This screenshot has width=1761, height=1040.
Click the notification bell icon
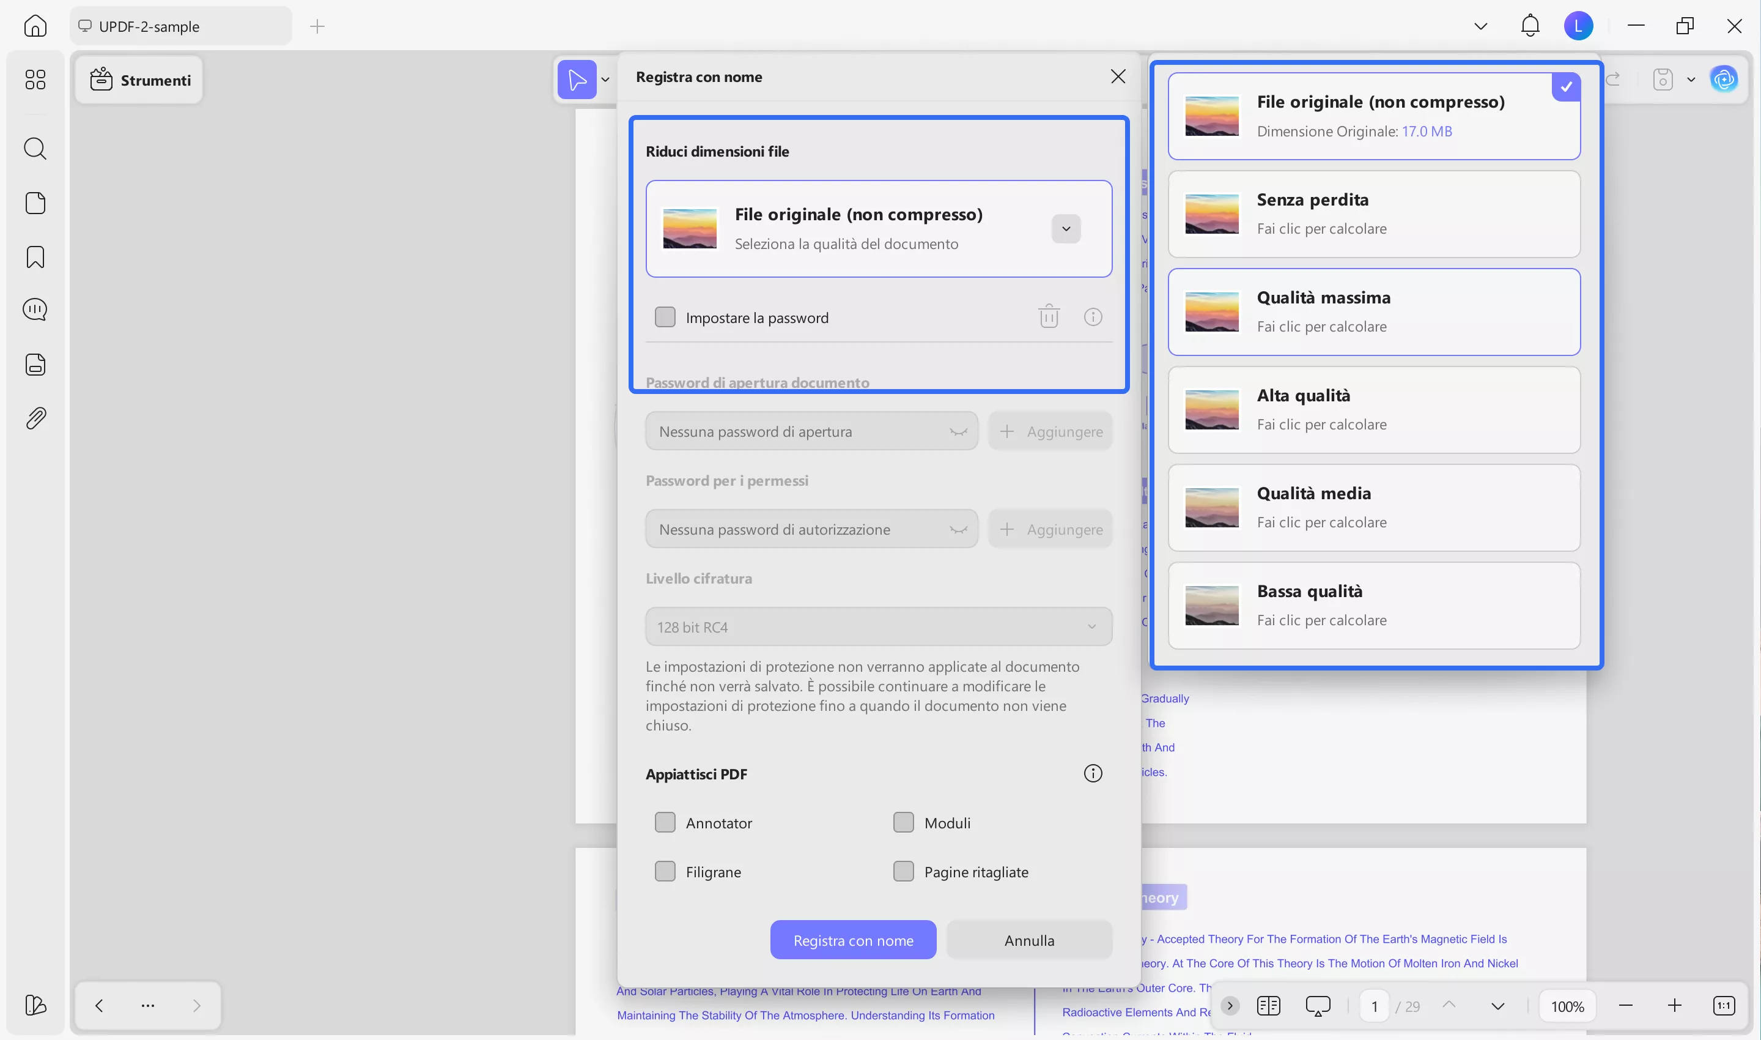coord(1530,26)
